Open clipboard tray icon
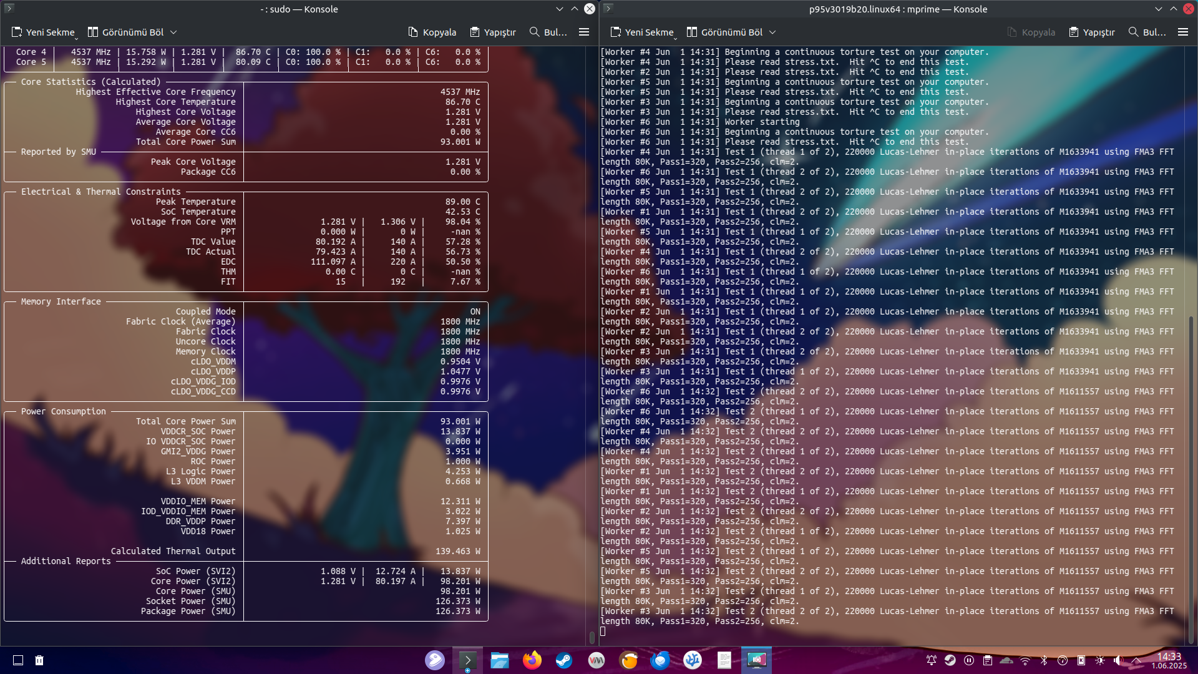The width and height of the screenshot is (1198, 674). click(x=988, y=660)
